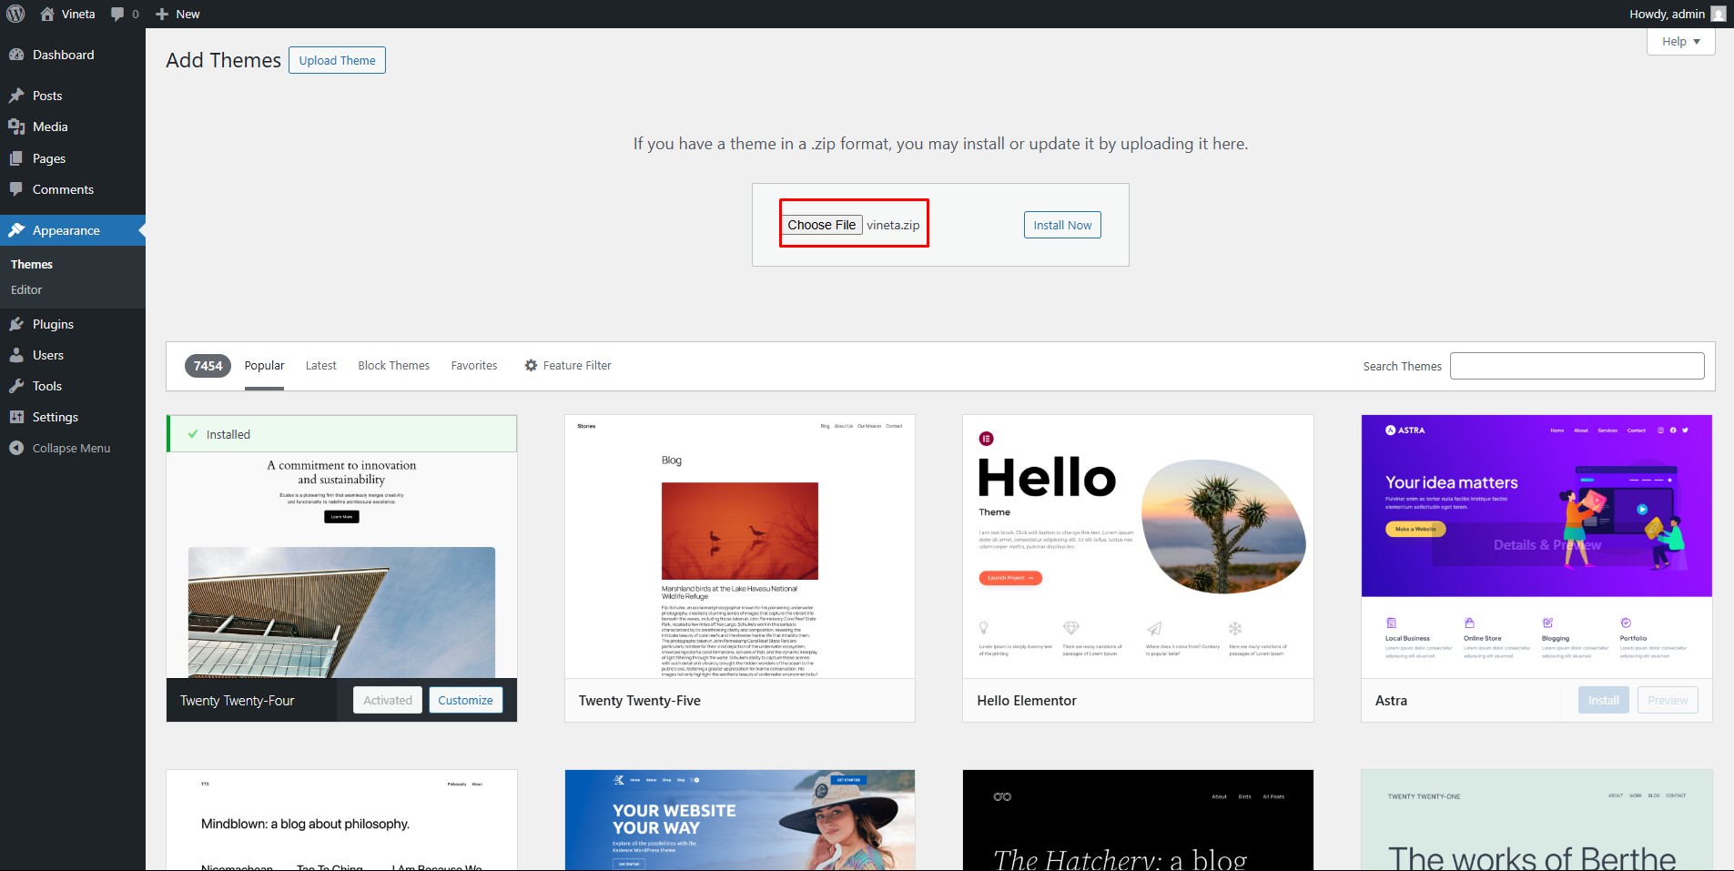Click the vineta.zip file name
Image resolution: width=1734 pixels, height=871 pixels.
tap(893, 225)
